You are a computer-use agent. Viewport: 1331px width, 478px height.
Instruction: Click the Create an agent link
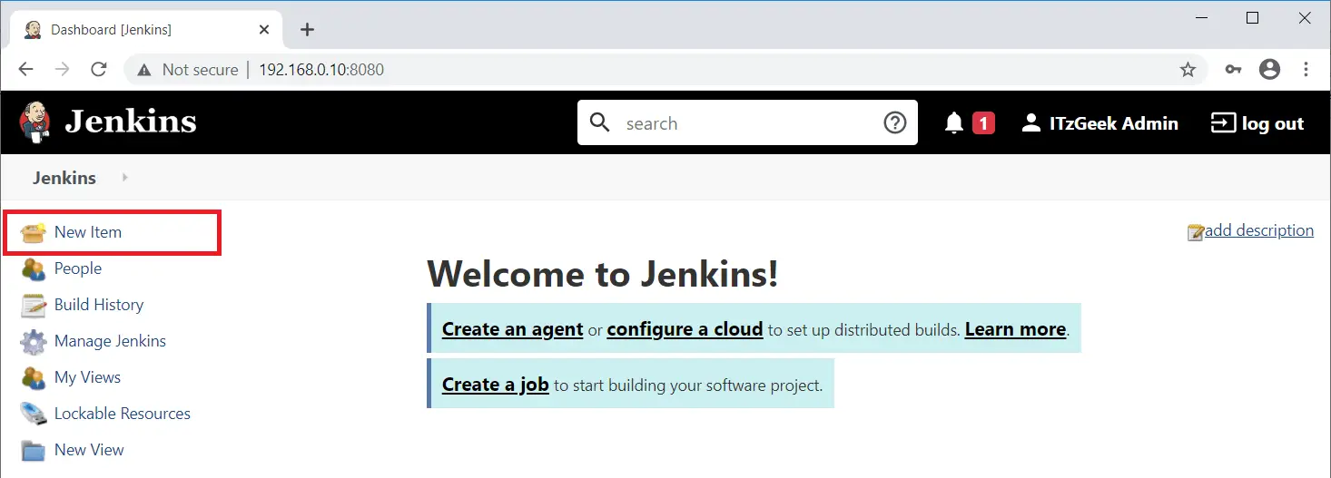pyautogui.click(x=512, y=329)
